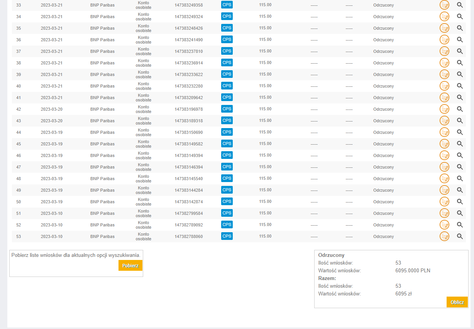Click CPS badge in row 50

pyautogui.click(x=227, y=201)
